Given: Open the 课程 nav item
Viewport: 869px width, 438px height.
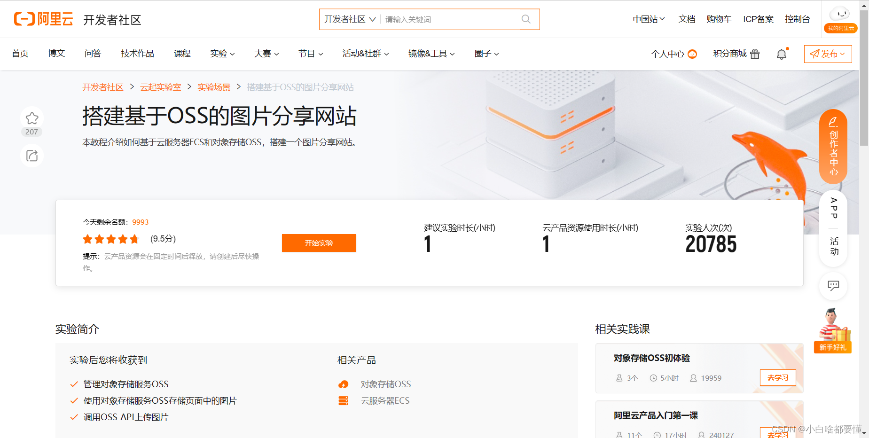Looking at the screenshot, I should coord(182,54).
